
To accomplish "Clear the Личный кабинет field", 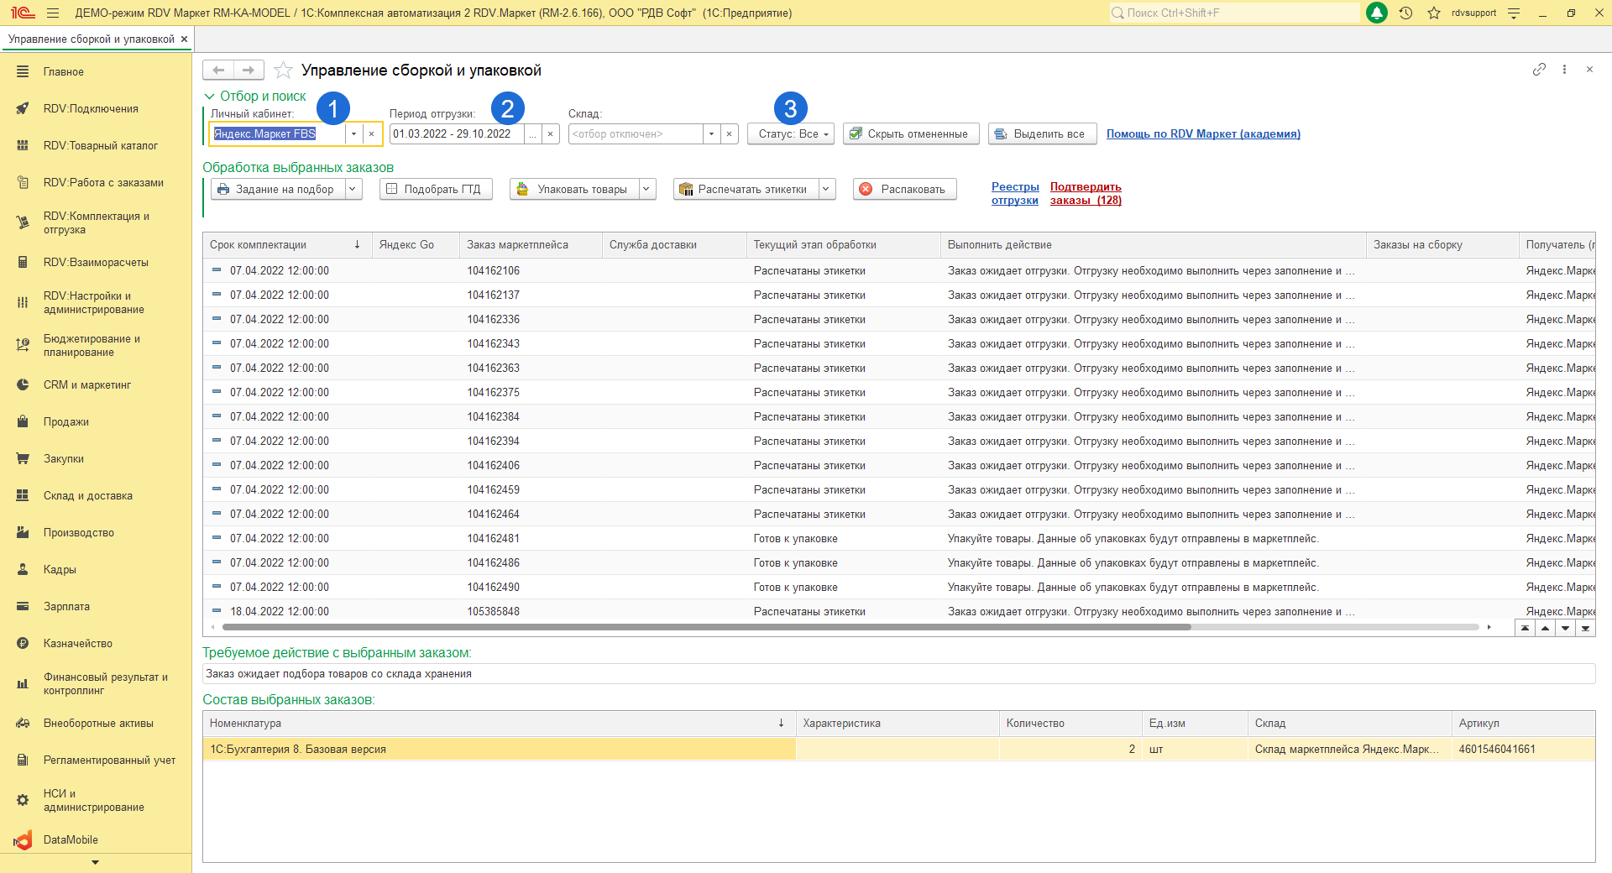I will click(x=372, y=134).
